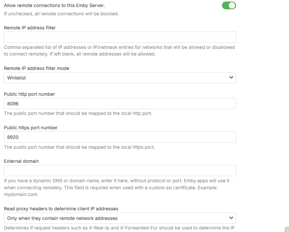Focus the Public http port field showing 8096
This screenshot has height=232, width=289.
tap(120, 104)
